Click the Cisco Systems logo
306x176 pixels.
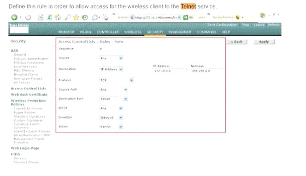[x=19, y=28]
